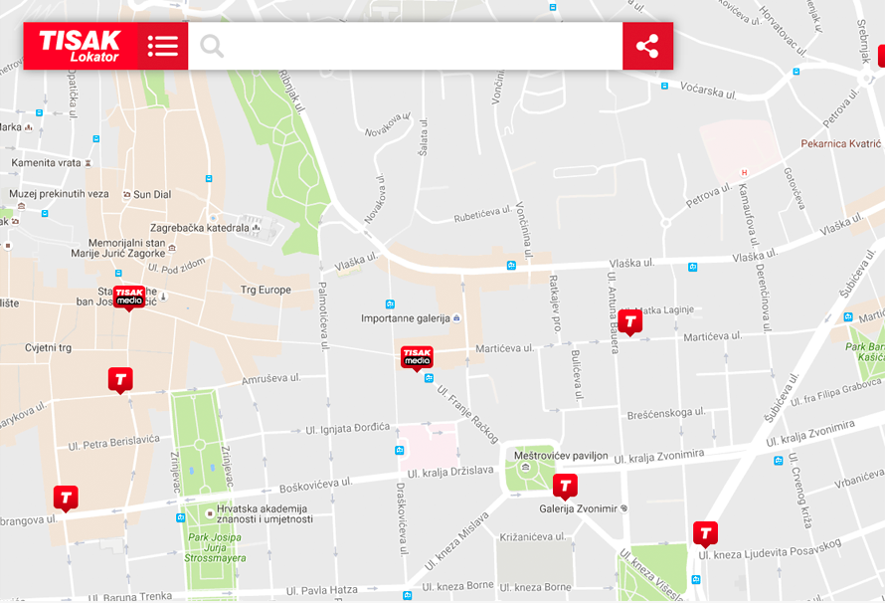
Task: Select T marker above Galerija Zvonimir
Action: click(x=565, y=487)
